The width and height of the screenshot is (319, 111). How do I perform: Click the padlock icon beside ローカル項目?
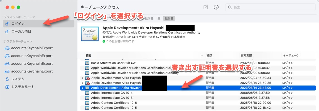click(x=7, y=32)
